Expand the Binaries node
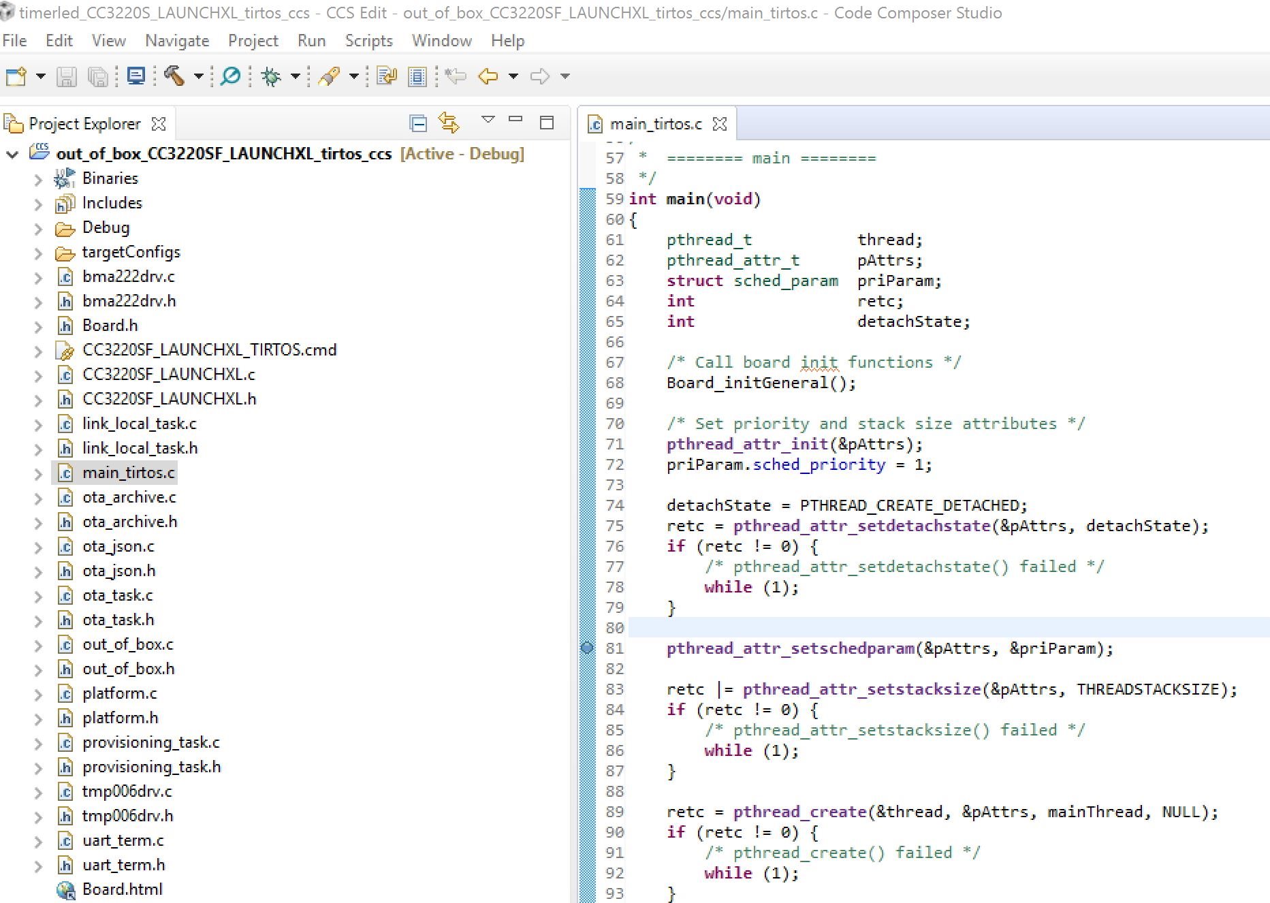The width and height of the screenshot is (1270, 903). tap(39, 180)
